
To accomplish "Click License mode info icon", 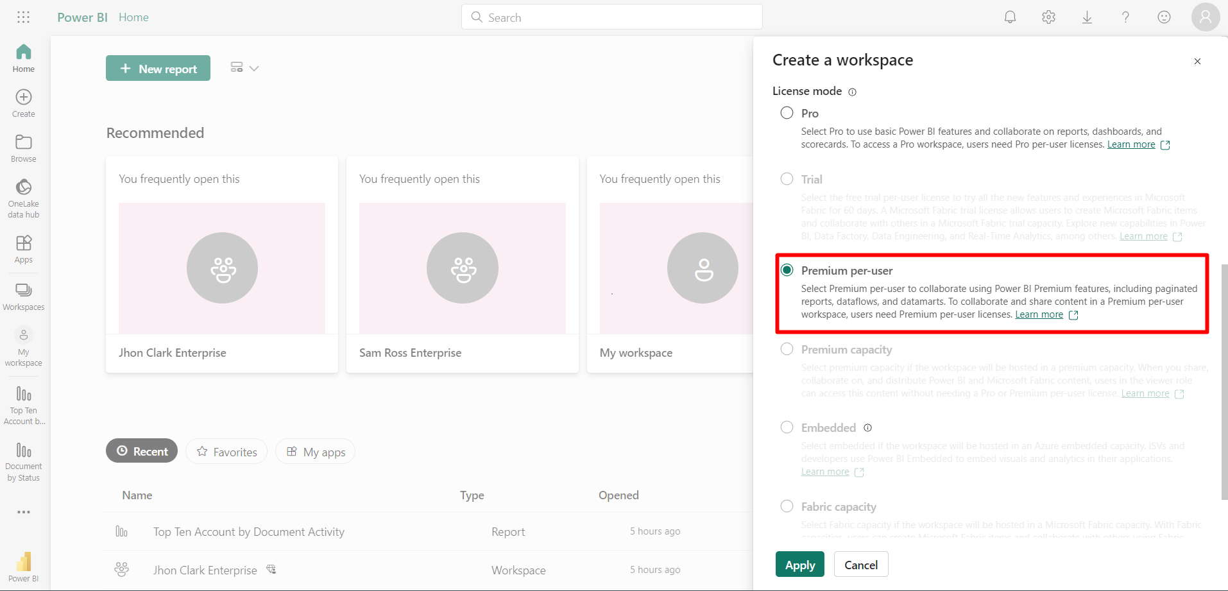I will [852, 92].
